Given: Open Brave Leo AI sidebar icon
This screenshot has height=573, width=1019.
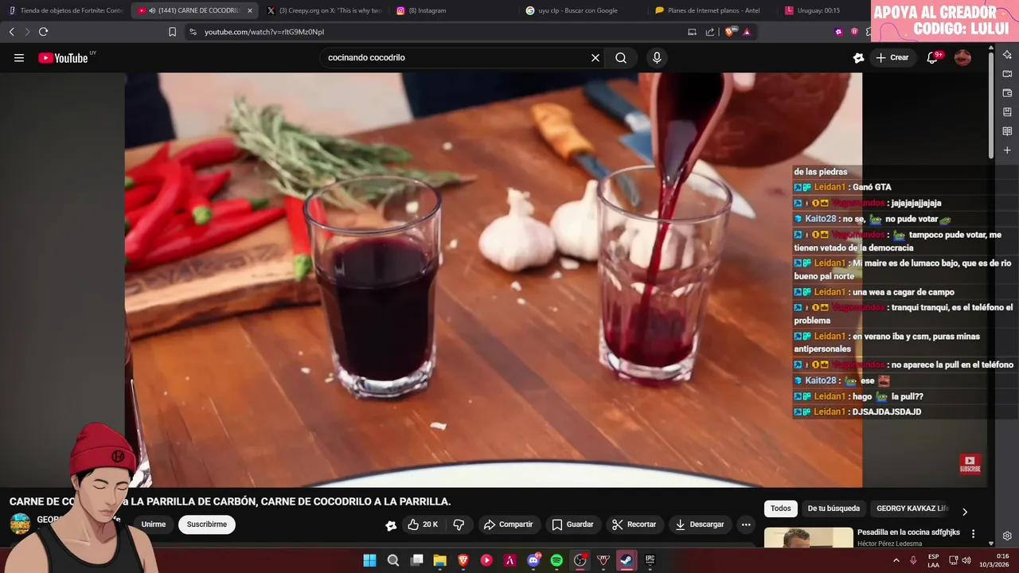Looking at the screenshot, I should (x=1007, y=55).
